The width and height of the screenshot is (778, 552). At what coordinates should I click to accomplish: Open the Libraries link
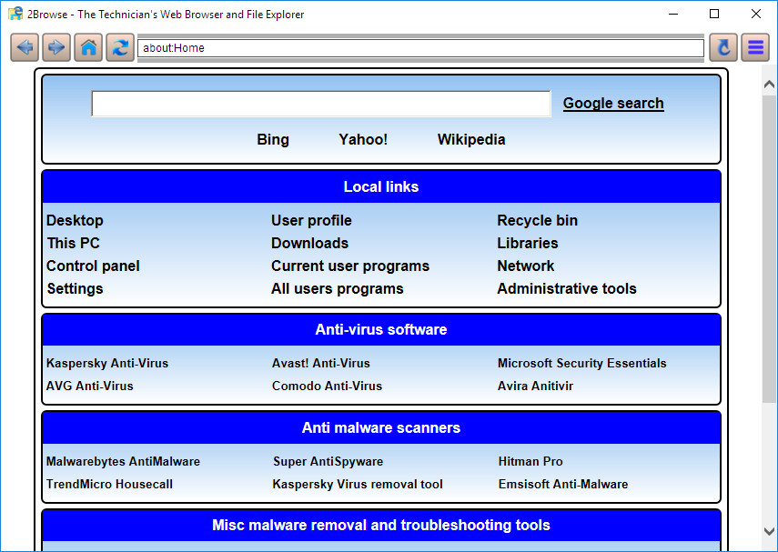click(528, 243)
